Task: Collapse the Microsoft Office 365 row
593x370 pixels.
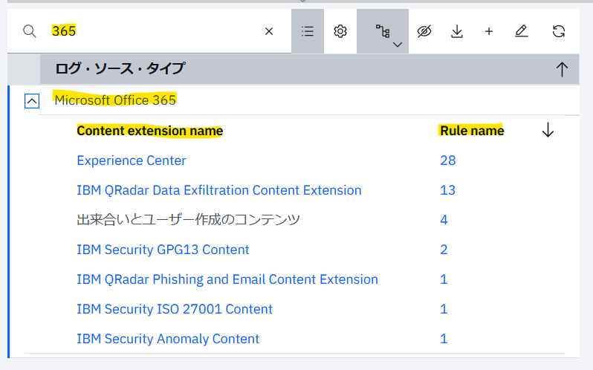Action: tap(32, 101)
